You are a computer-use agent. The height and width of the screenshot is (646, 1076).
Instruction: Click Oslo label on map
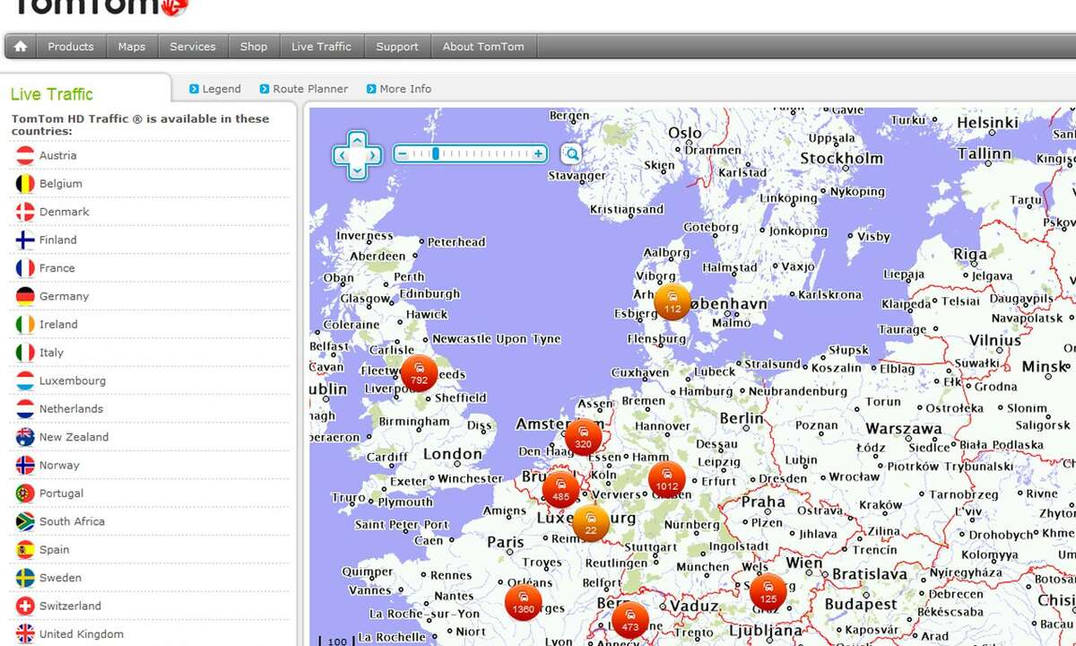tap(685, 133)
